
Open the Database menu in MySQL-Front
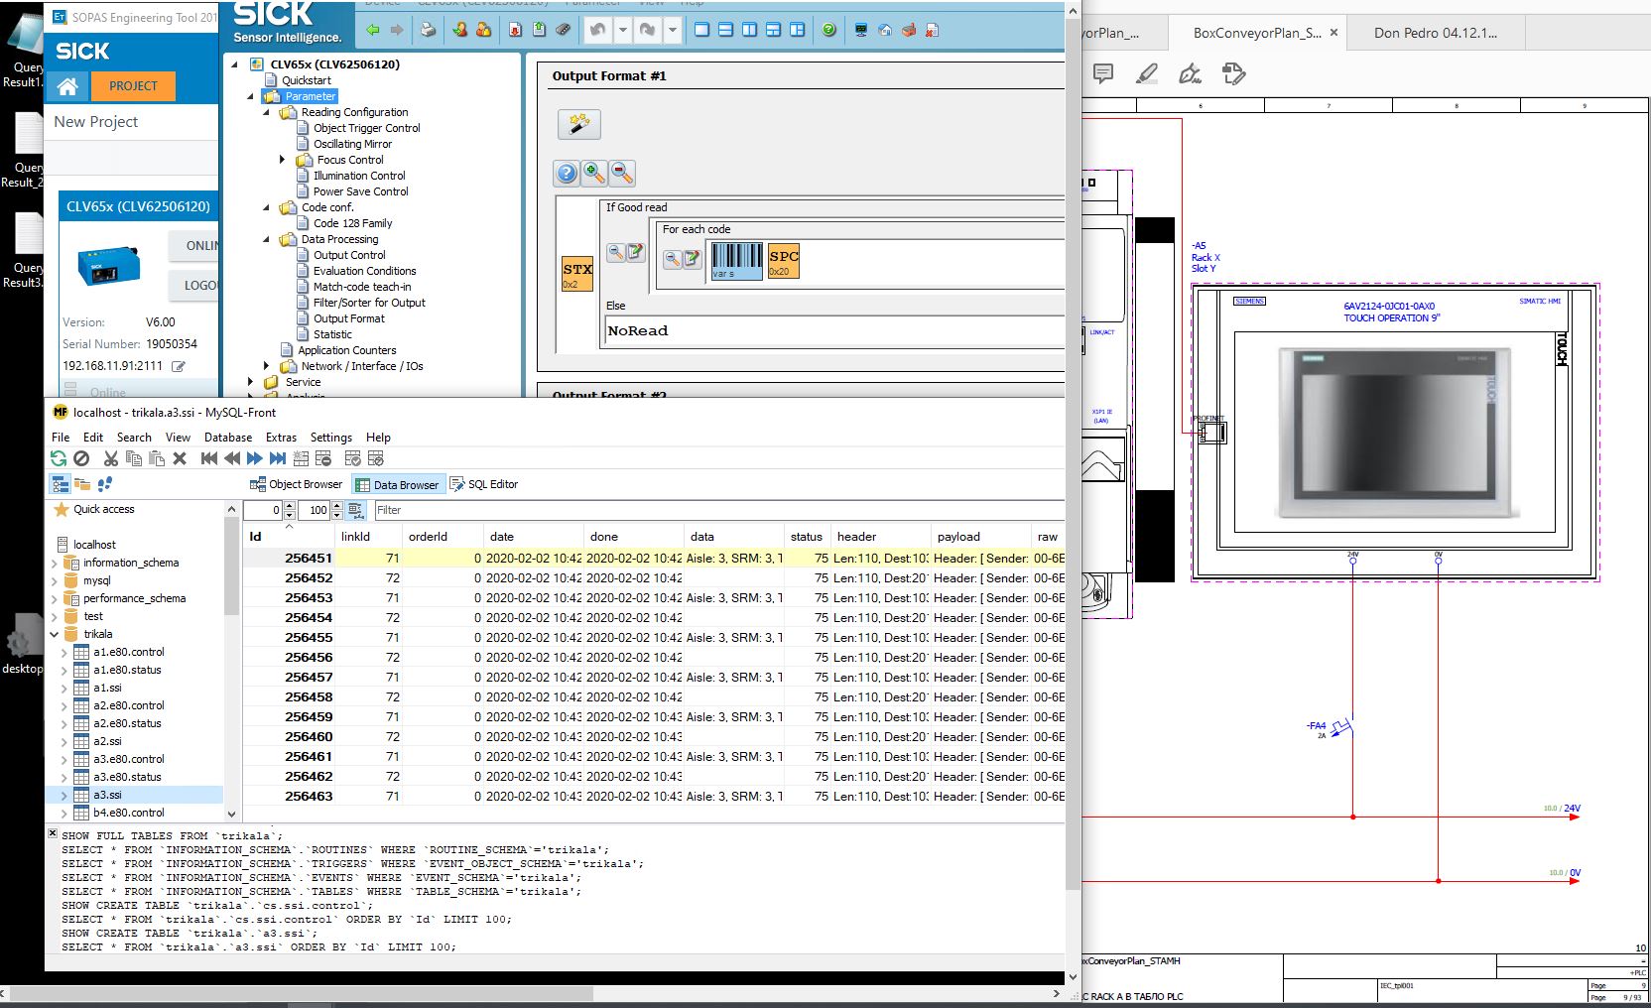pyautogui.click(x=227, y=438)
